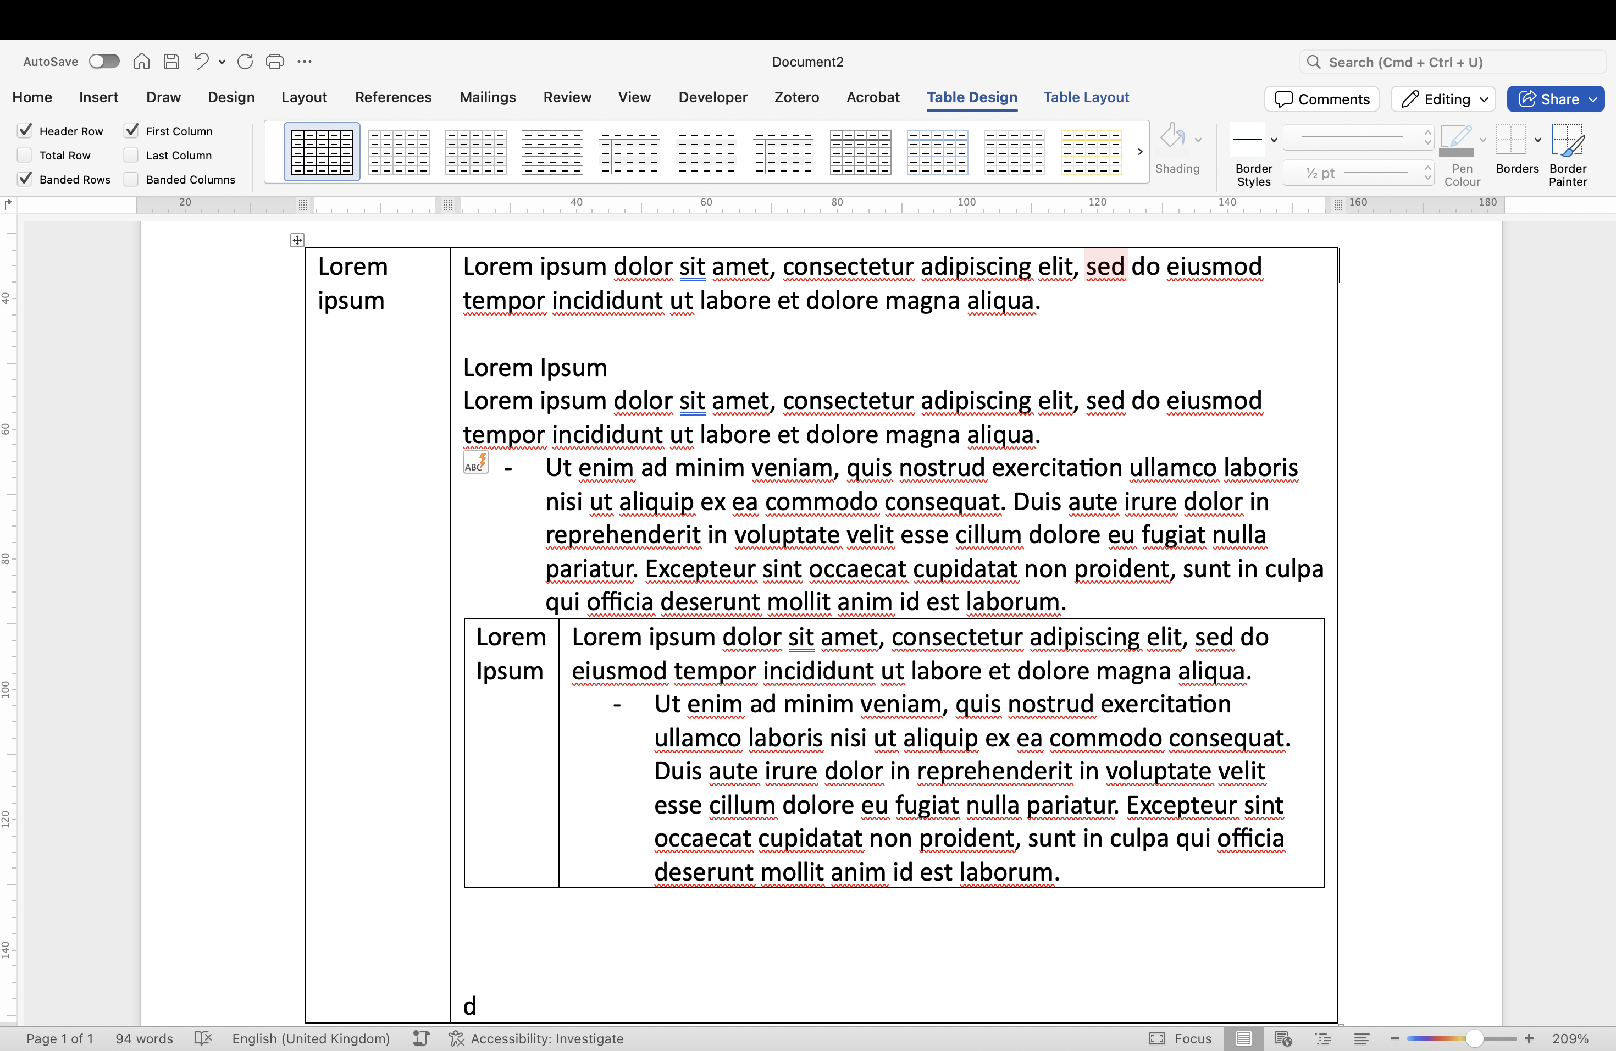The height and width of the screenshot is (1051, 1616).
Task: Open the Table Layout tab
Action: coord(1086,97)
